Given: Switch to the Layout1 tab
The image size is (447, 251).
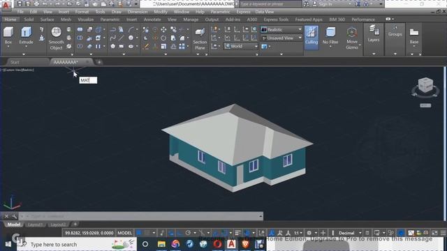Looking at the screenshot, I should [36, 225].
